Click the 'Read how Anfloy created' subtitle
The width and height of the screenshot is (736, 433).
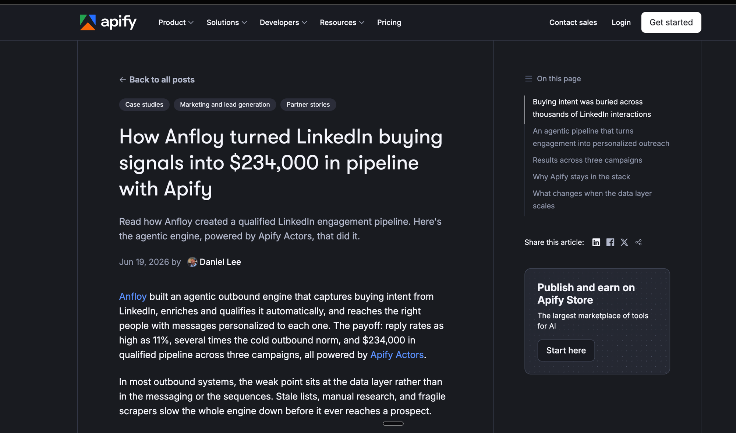280,229
